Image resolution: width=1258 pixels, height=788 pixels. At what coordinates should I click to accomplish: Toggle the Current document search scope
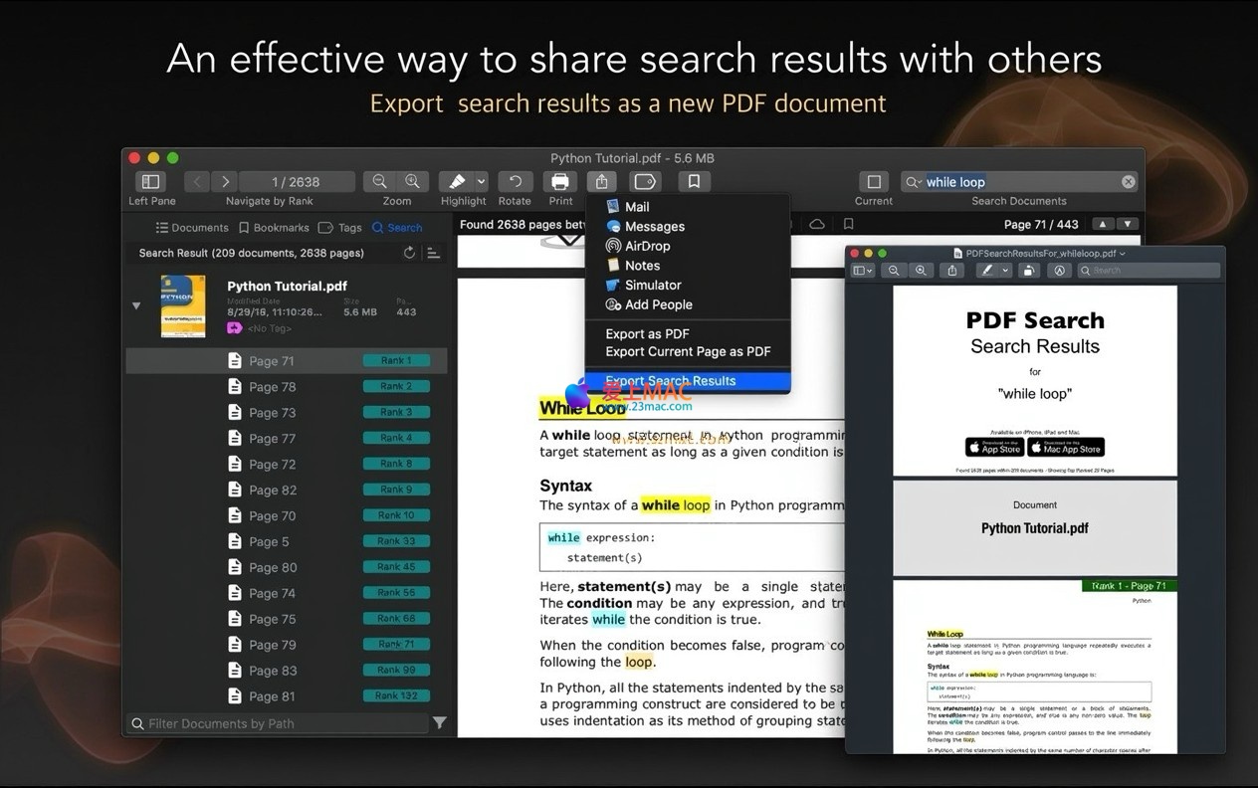[873, 181]
